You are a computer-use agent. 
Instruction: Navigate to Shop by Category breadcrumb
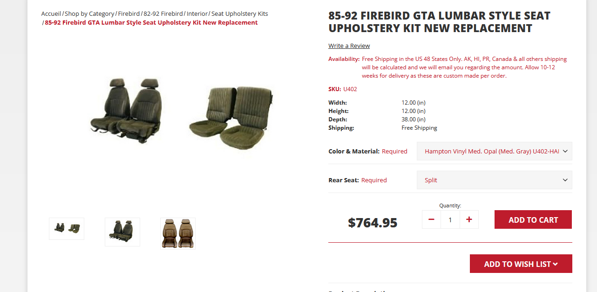coord(89,13)
